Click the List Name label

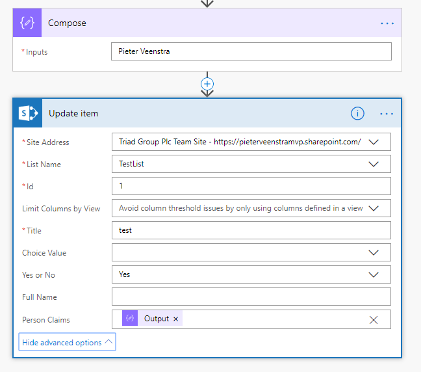44,165
